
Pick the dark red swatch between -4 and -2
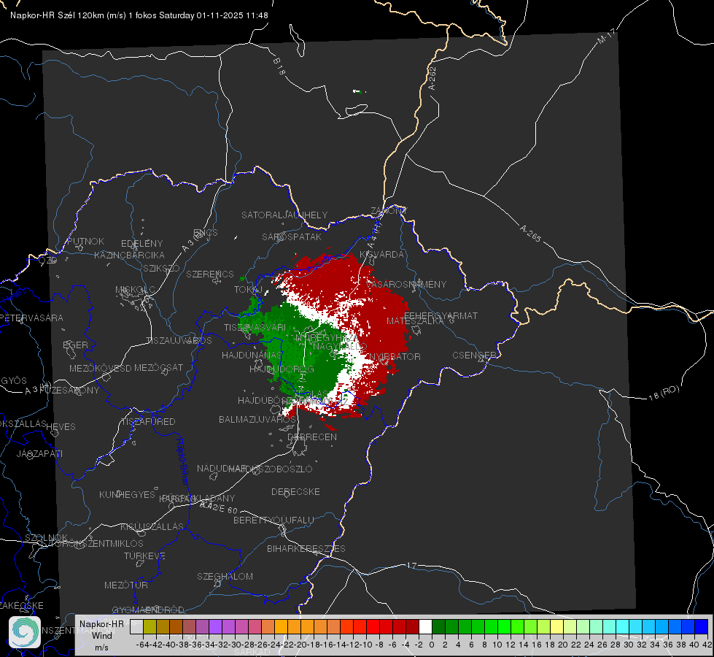412,627
